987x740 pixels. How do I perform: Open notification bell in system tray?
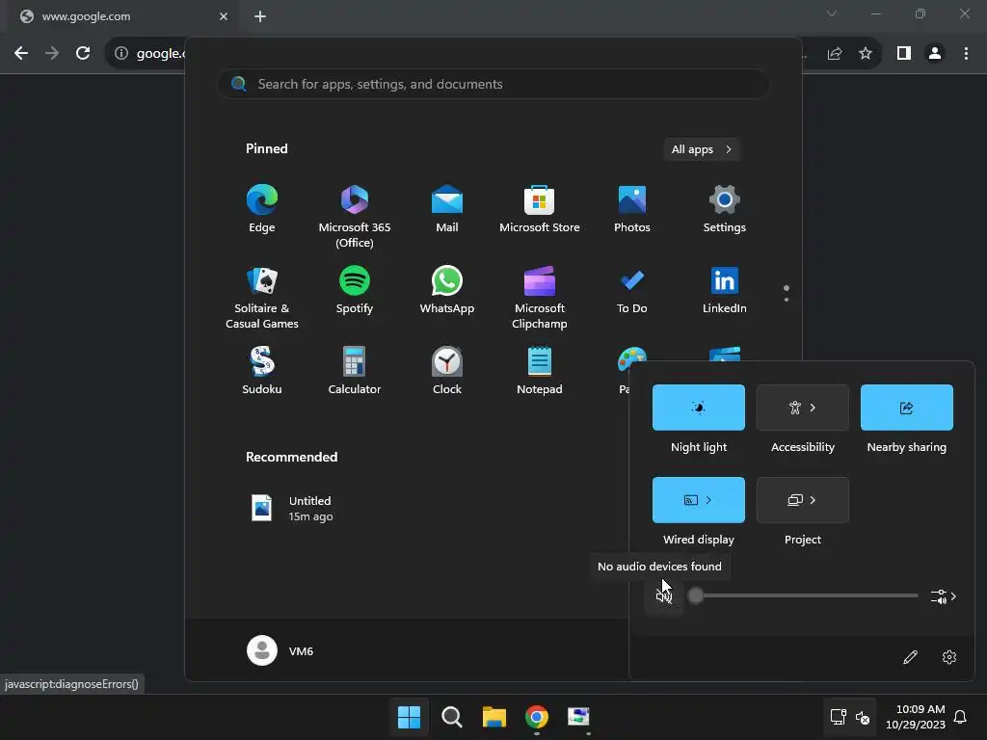point(960,717)
